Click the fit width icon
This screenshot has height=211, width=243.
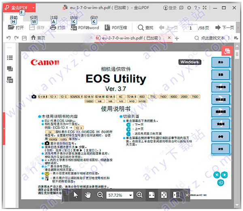(x=151, y=195)
